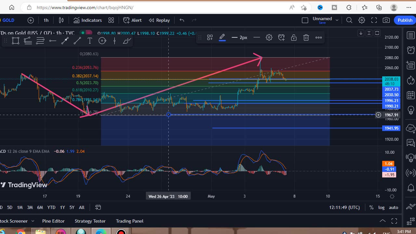Screen dimensions: 416x234
Task: Collapse the chart pane
Action: click(369, 33)
